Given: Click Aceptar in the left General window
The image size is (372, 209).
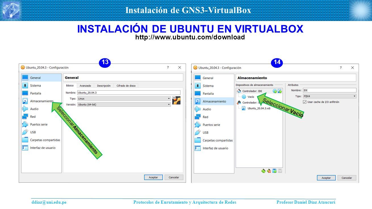Looking at the screenshot, I should tap(153, 177).
